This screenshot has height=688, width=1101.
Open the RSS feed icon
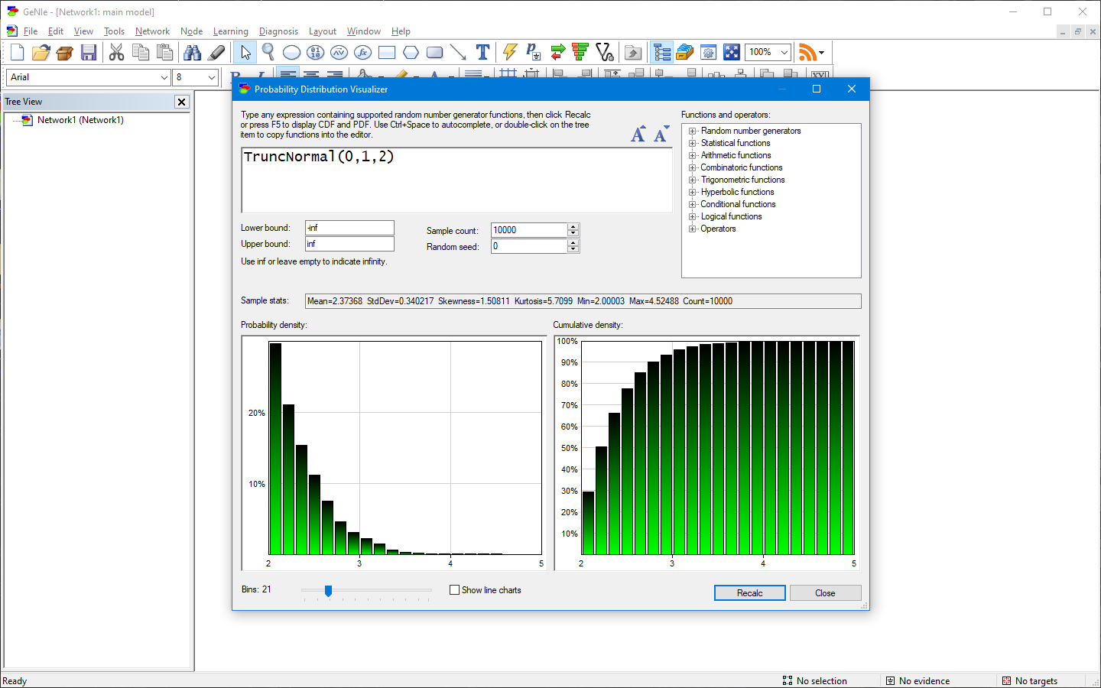point(807,52)
